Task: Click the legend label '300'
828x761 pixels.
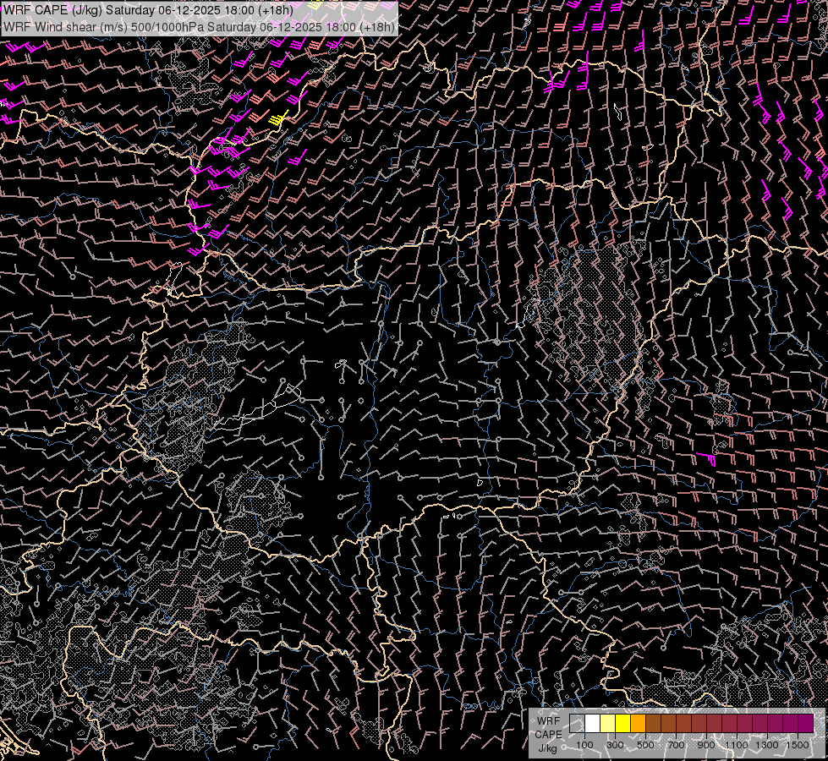Action: click(x=615, y=745)
